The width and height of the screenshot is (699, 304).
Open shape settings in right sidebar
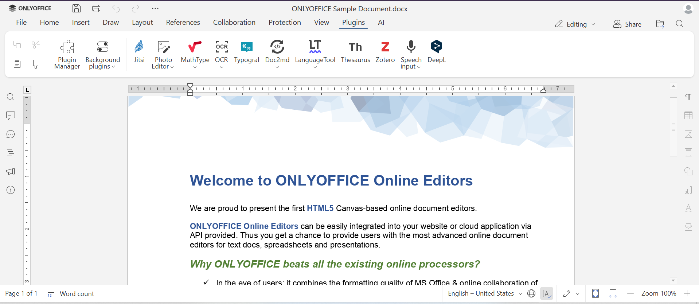(688, 171)
